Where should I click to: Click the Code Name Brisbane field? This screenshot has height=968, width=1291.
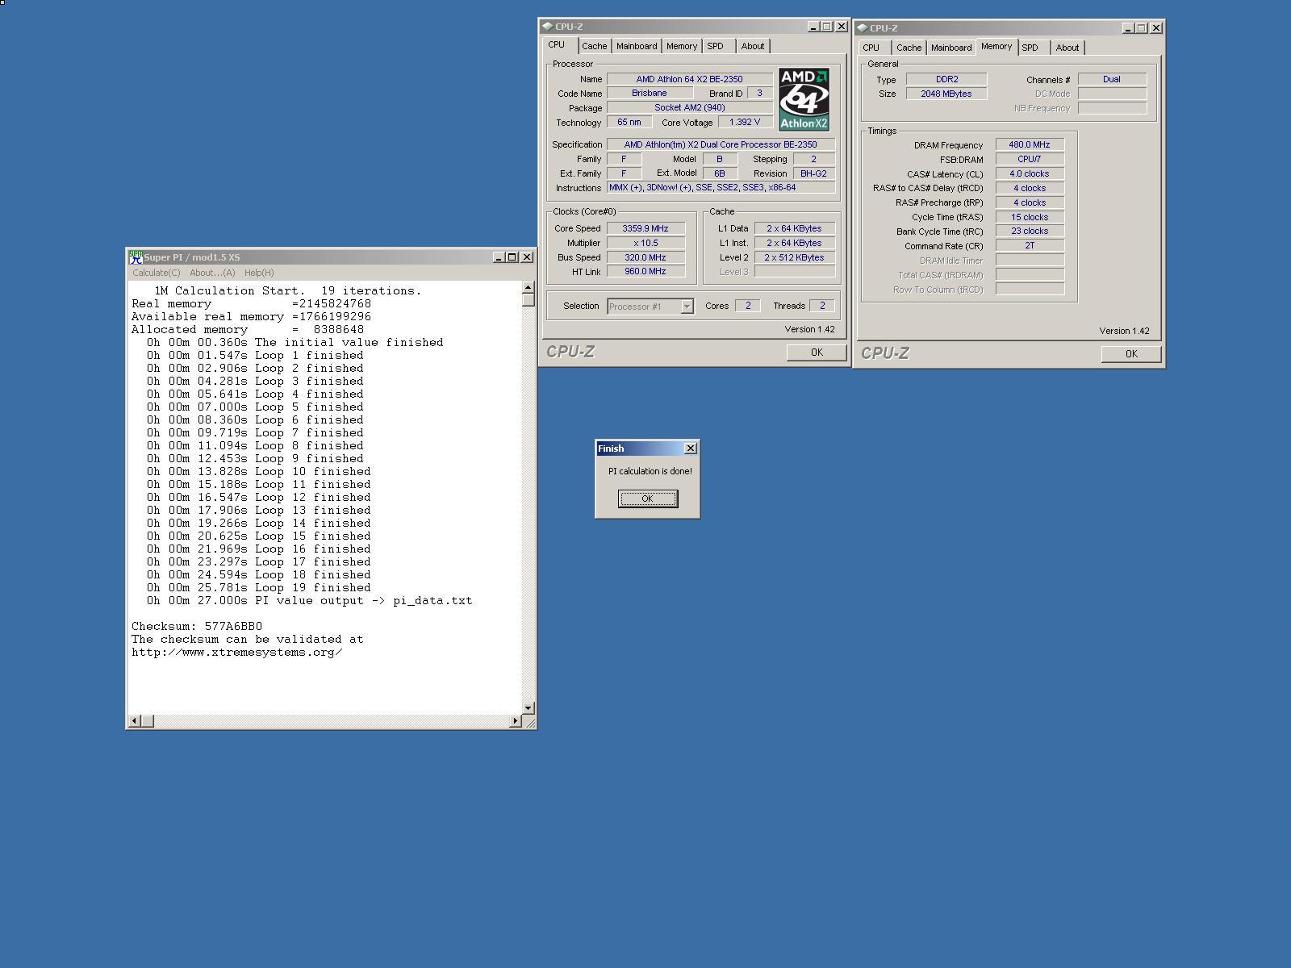click(x=650, y=93)
